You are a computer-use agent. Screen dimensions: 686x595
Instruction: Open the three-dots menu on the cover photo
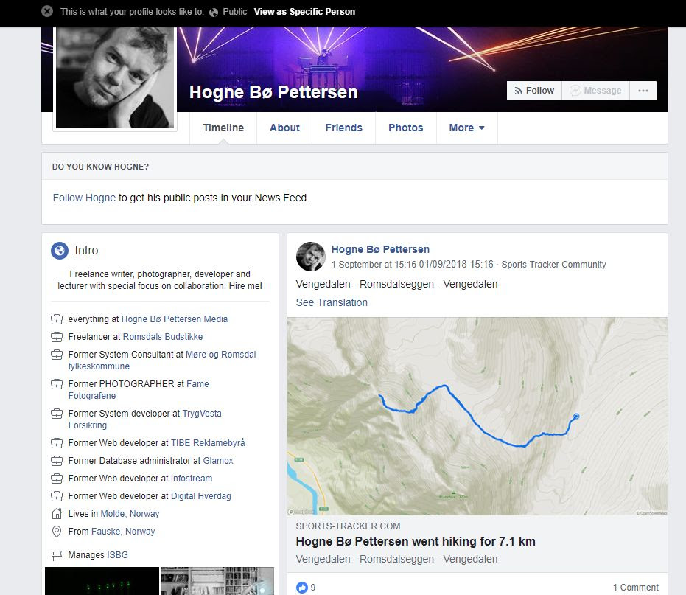pos(643,91)
